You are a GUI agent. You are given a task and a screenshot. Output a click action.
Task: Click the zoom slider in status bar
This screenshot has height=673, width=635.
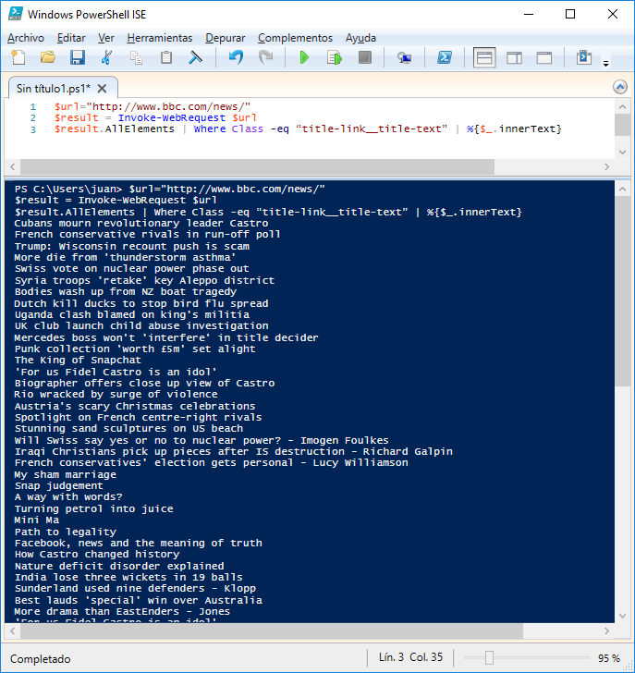click(490, 657)
